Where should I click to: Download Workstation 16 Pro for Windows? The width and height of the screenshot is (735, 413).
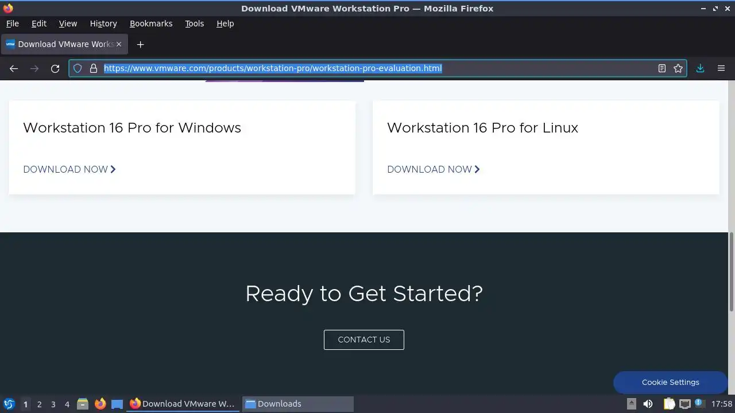coord(69,169)
